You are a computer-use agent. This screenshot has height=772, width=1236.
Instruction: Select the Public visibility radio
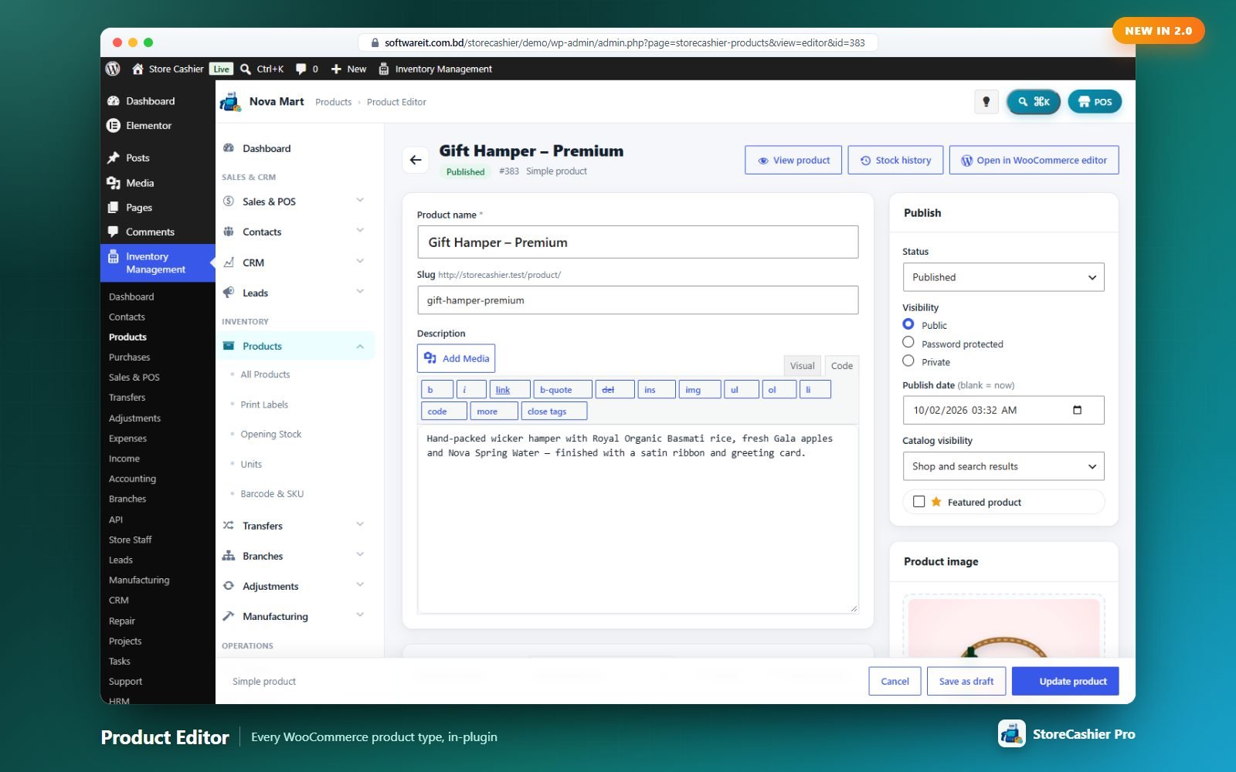click(908, 324)
